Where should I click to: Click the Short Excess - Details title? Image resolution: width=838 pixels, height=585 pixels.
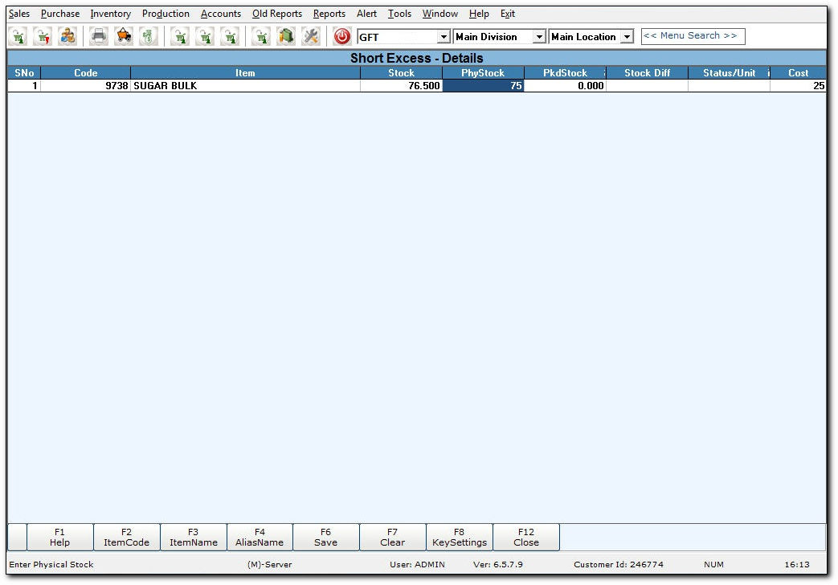416,58
